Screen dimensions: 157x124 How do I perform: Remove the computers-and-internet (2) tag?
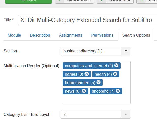click(x=116, y=66)
